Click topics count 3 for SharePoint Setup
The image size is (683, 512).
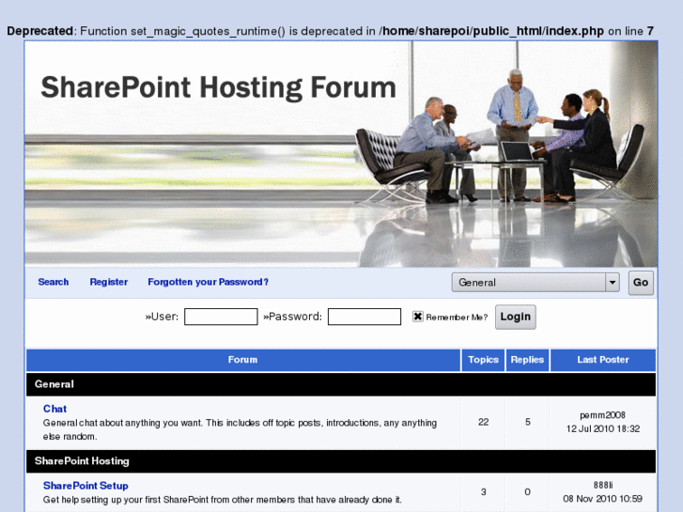[484, 492]
